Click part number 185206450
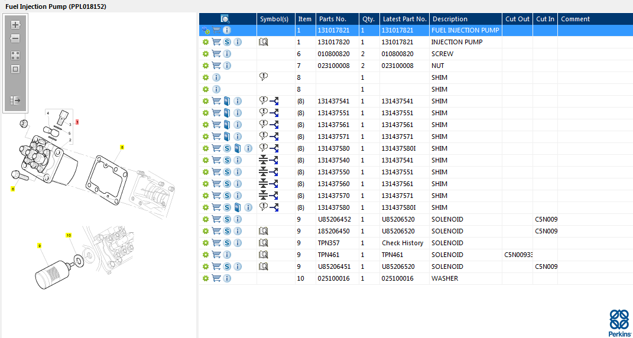The image size is (633, 338). 333,231
